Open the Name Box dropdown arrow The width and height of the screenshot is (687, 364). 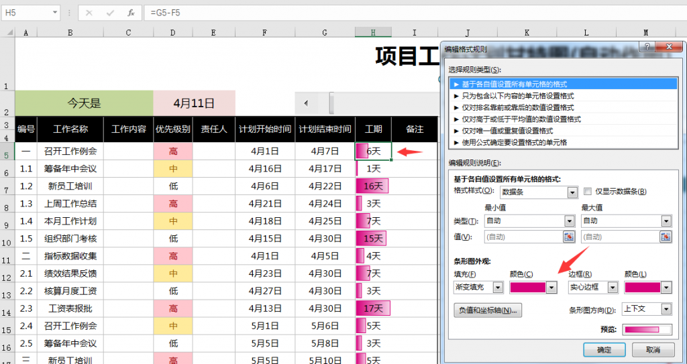pyautogui.click(x=55, y=13)
